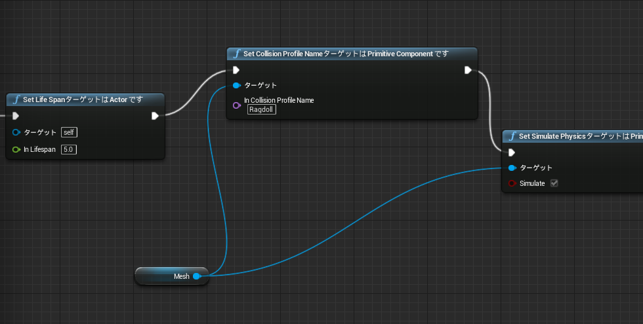Viewport: 643px width, 324px height.
Task: Click the In Collision Profile Name purple pin
Action: [x=237, y=105]
